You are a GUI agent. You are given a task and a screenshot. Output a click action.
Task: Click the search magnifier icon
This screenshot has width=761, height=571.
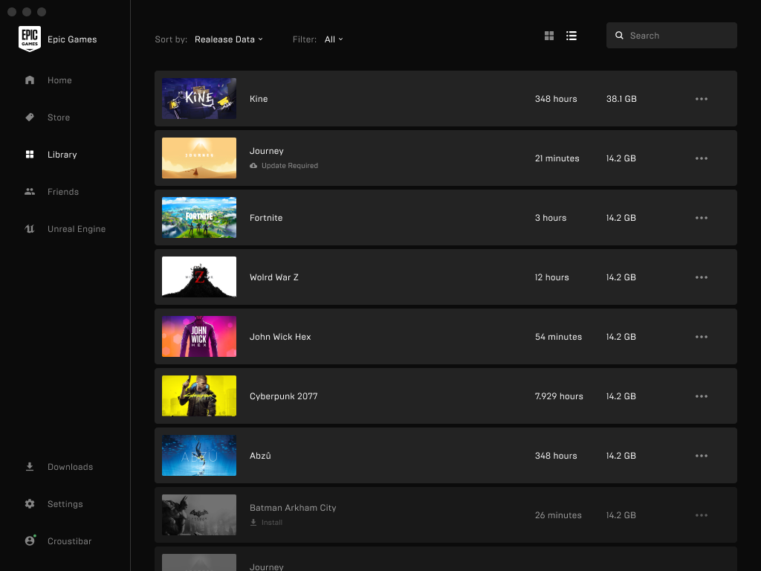pyautogui.click(x=619, y=36)
